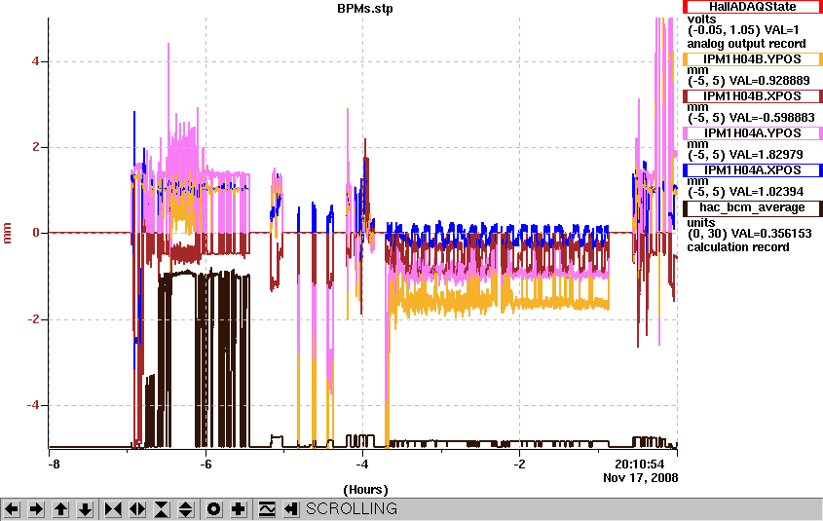823x521 pixels.
Task: Click the SCROLLING status label
Action: [x=352, y=509]
